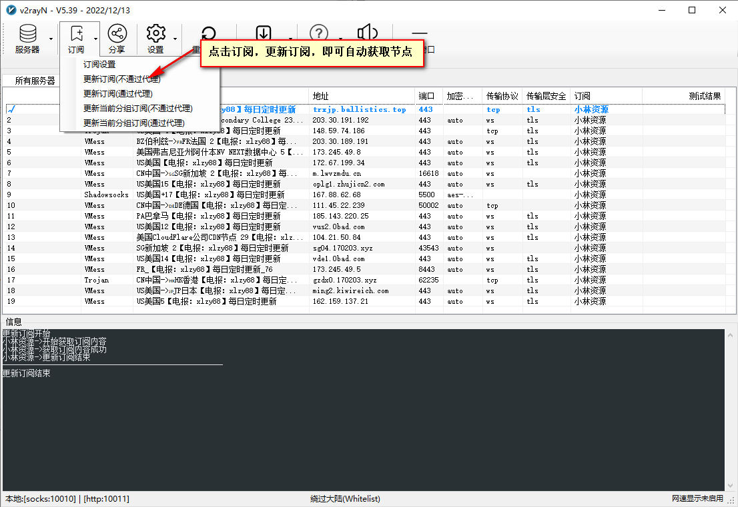Image resolution: width=738 pixels, height=507 pixels.
Task: Expand the dropdown arrow beside 服务器
Action: [x=51, y=39]
